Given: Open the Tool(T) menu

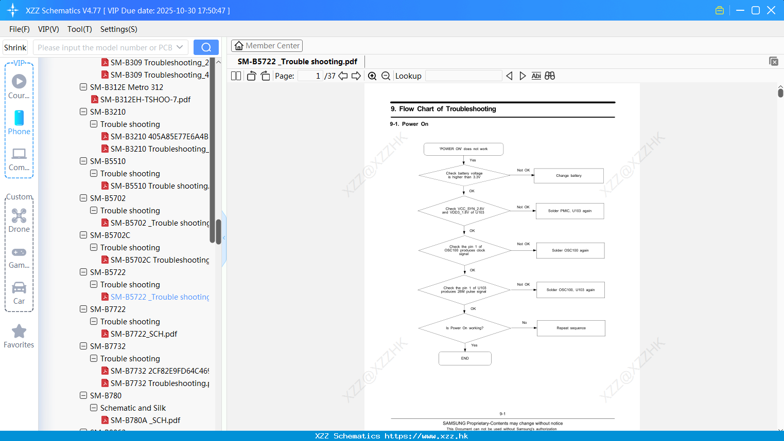Looking at the screenshot, I should click(80, 29).
